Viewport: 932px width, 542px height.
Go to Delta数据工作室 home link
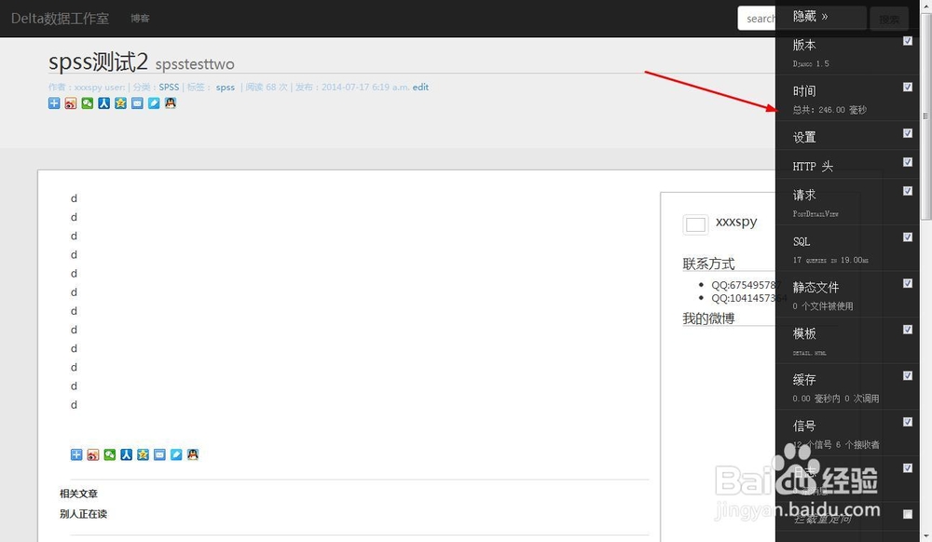[60, 19]
